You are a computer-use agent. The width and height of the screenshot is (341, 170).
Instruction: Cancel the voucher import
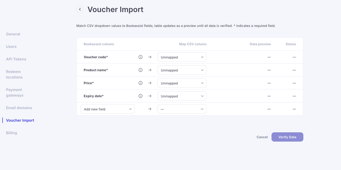pos(262,137)
